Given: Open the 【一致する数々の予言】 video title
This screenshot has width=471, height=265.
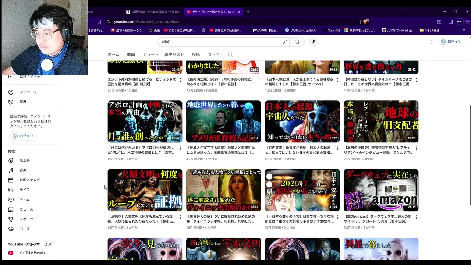Looking at the screenshot, I should point(299,219).
